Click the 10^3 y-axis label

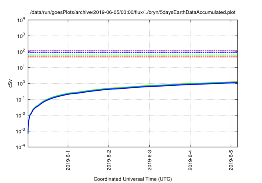pyautogui.click(x=21, y=36)
